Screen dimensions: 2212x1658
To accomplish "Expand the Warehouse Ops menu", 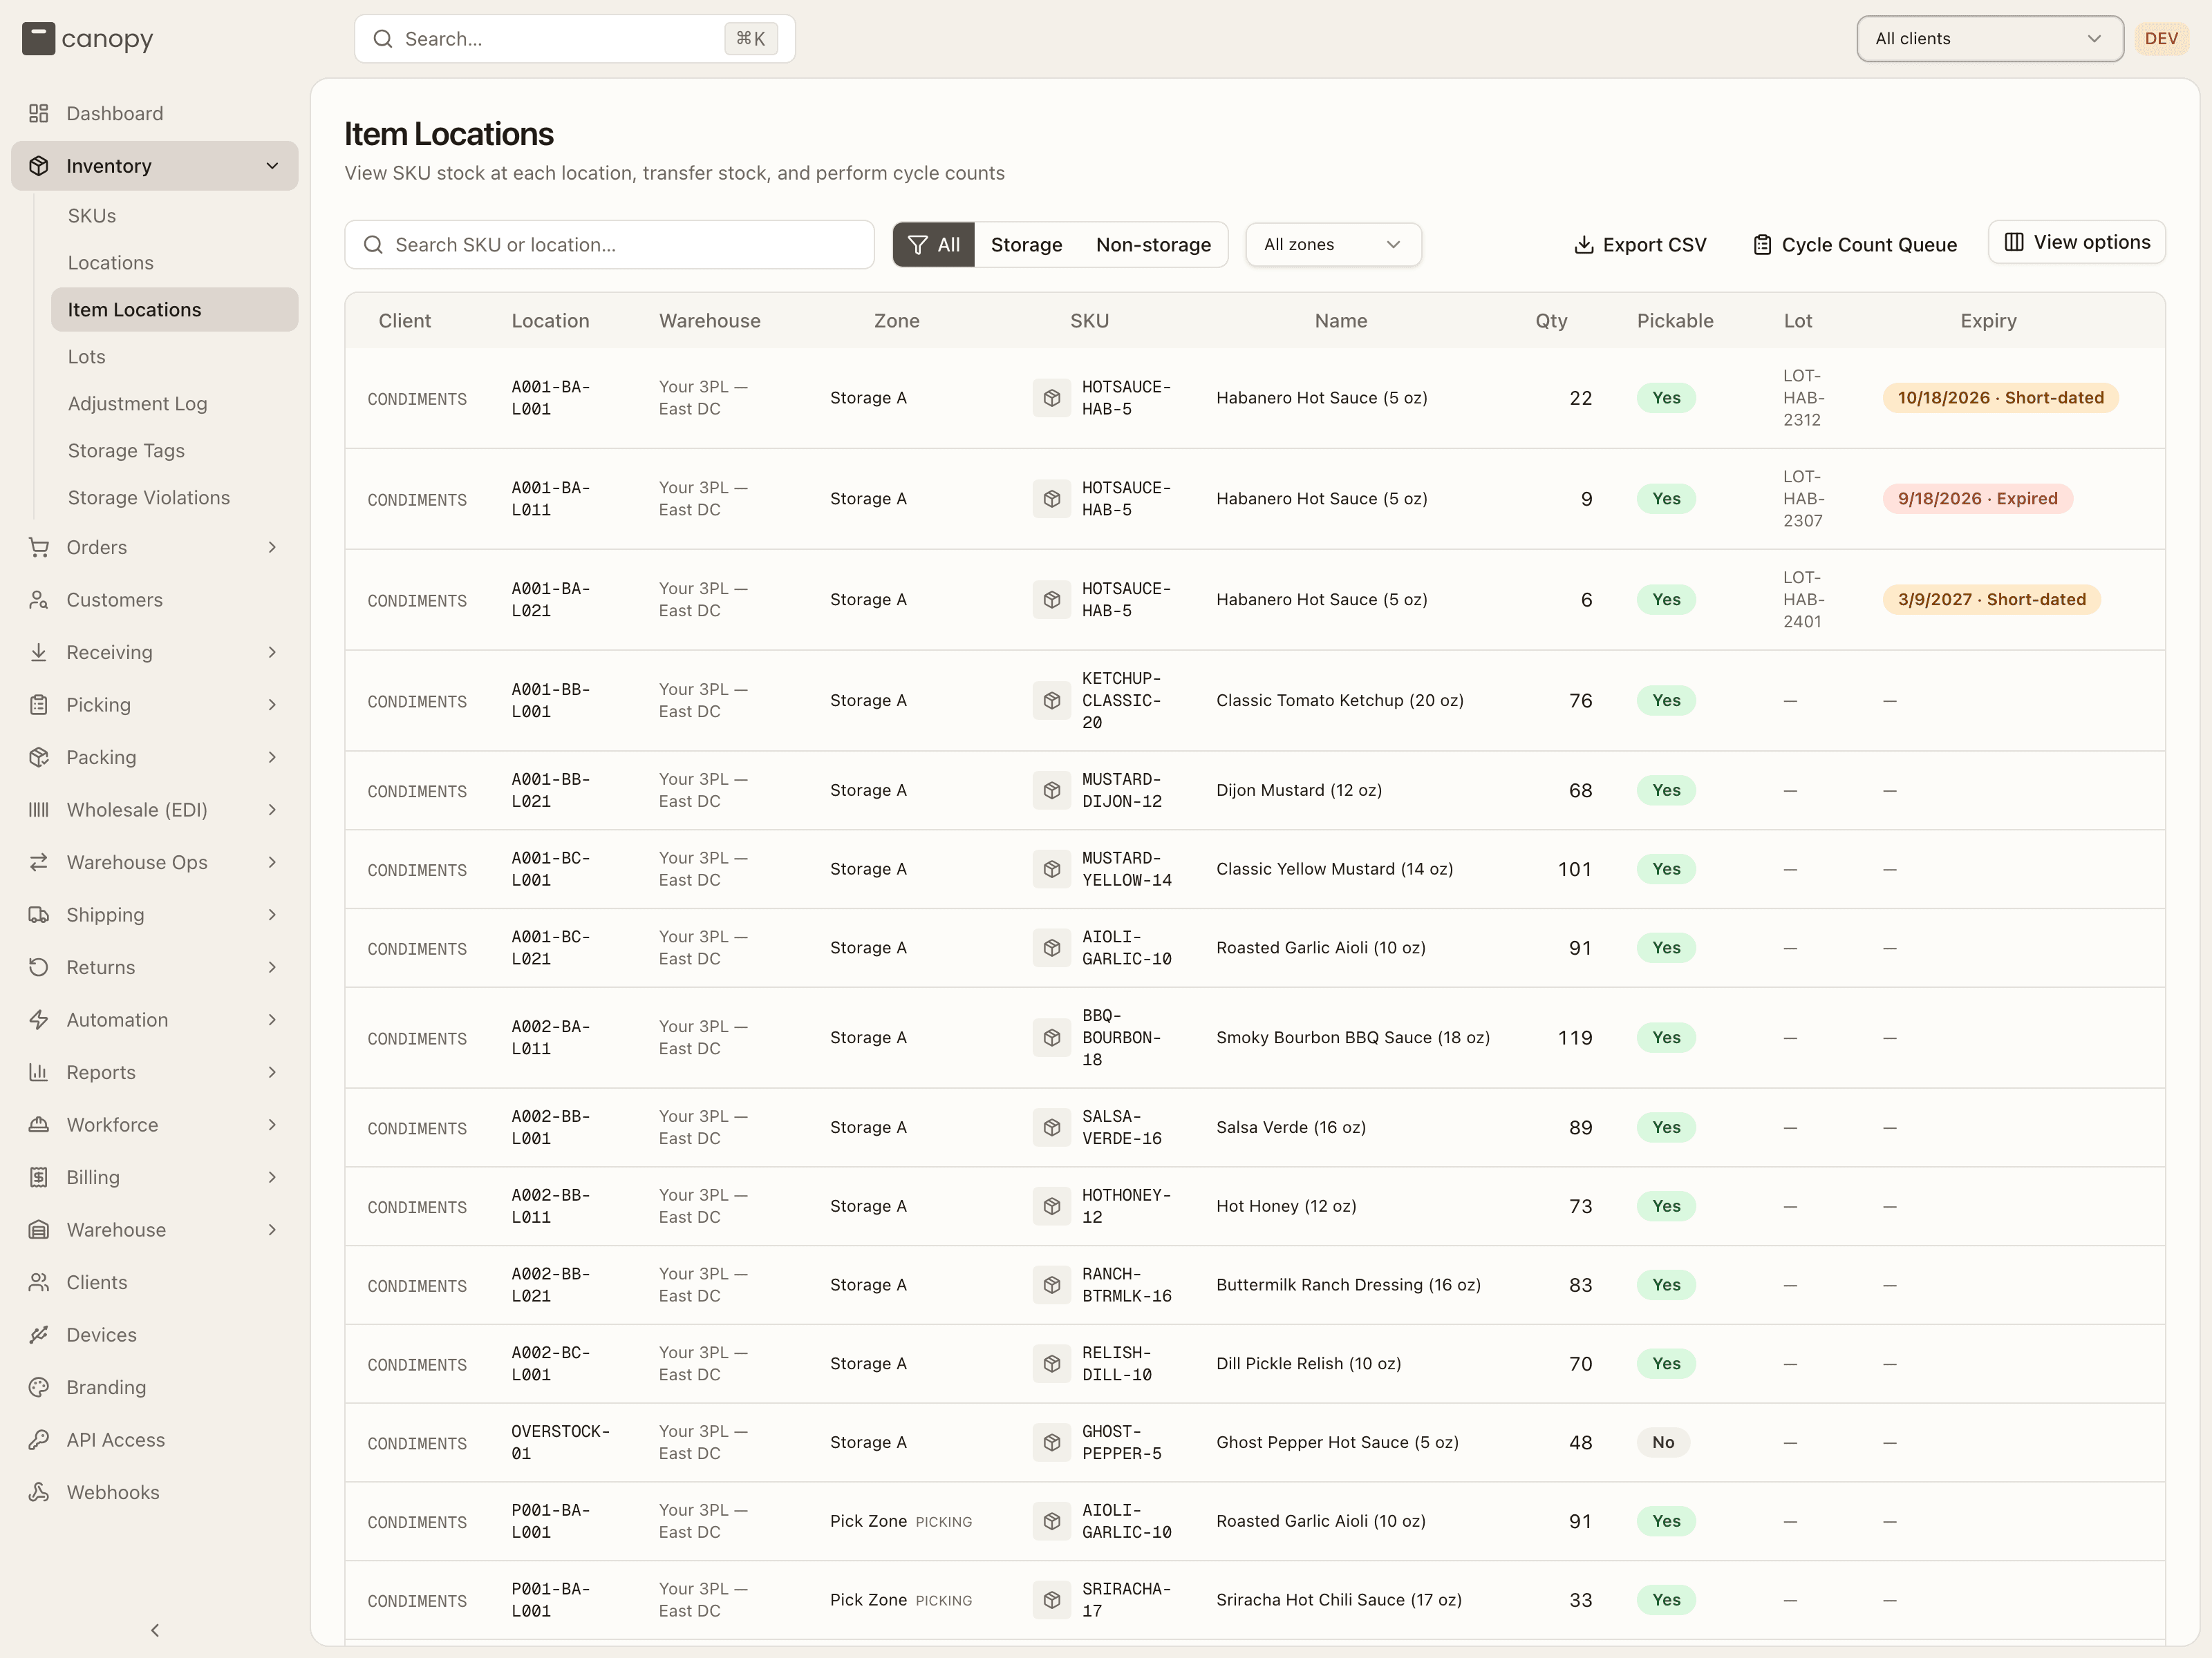I will click(154, 862).
